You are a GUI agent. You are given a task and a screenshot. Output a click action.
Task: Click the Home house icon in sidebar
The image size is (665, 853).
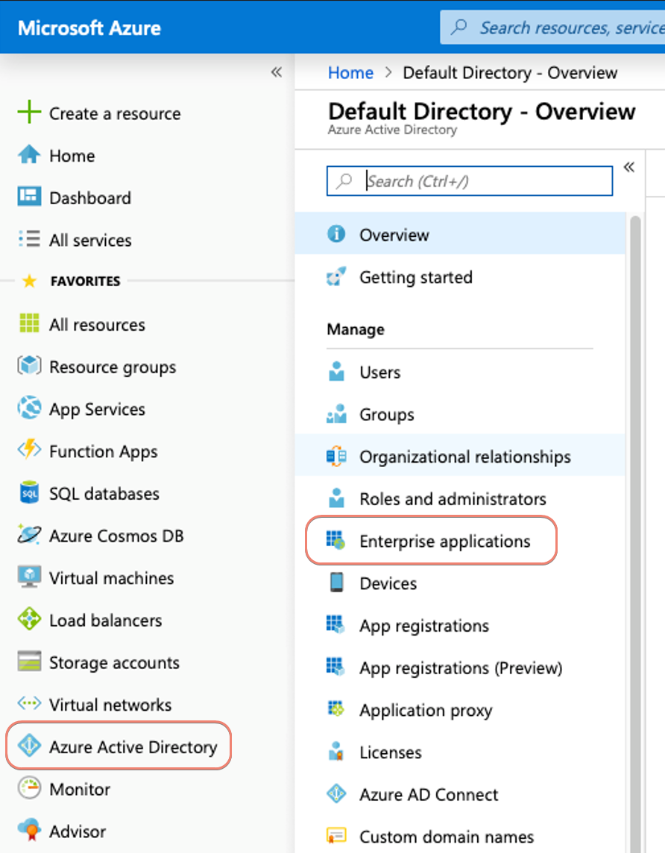click(29, 155)
